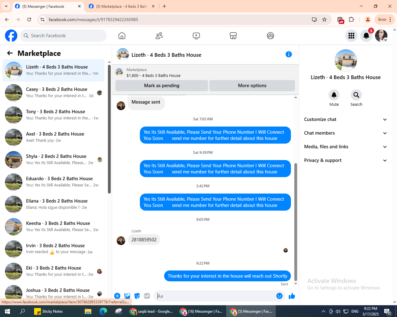
Task: Open the Eliana 3 Beds 2 Baths conversation
Action: pos(53,204)
